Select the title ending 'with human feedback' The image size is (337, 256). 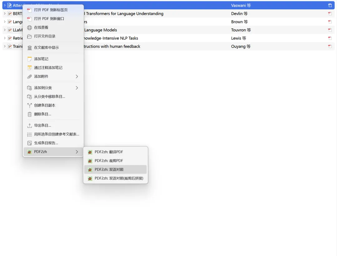coord(112,46)
